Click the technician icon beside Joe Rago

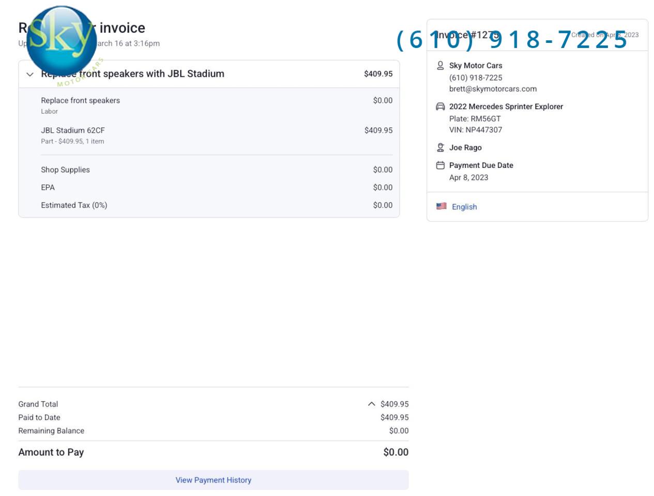(440, 148)
